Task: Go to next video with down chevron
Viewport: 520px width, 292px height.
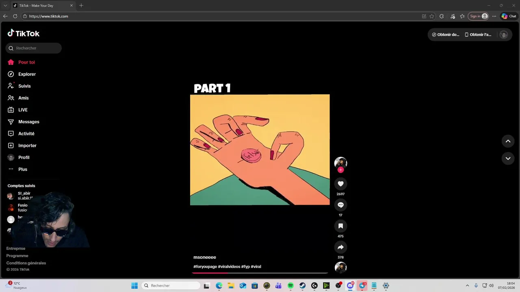Action: 508,159
